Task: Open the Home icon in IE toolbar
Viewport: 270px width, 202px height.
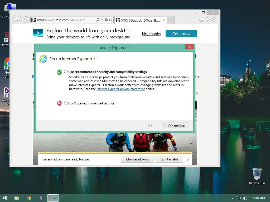Action: [x=201, y=19]
